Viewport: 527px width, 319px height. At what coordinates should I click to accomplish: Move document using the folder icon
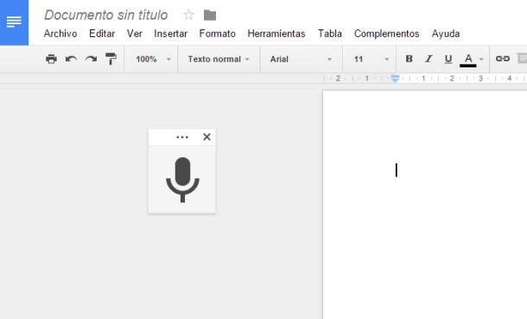click(x=210, y=15)
